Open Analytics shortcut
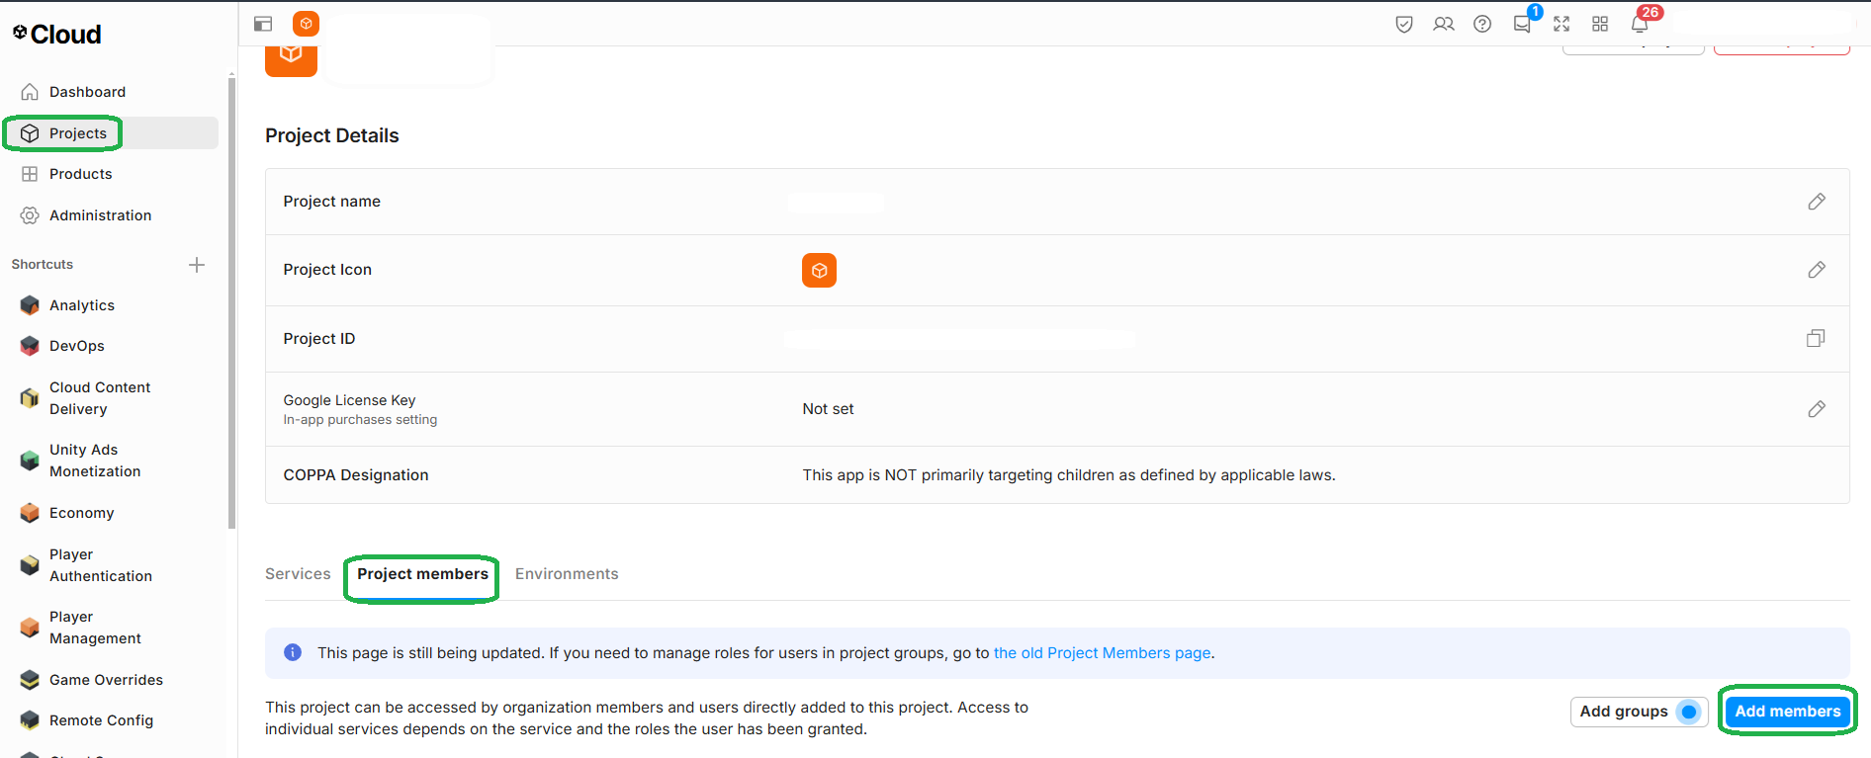 (x=82, y=305)
